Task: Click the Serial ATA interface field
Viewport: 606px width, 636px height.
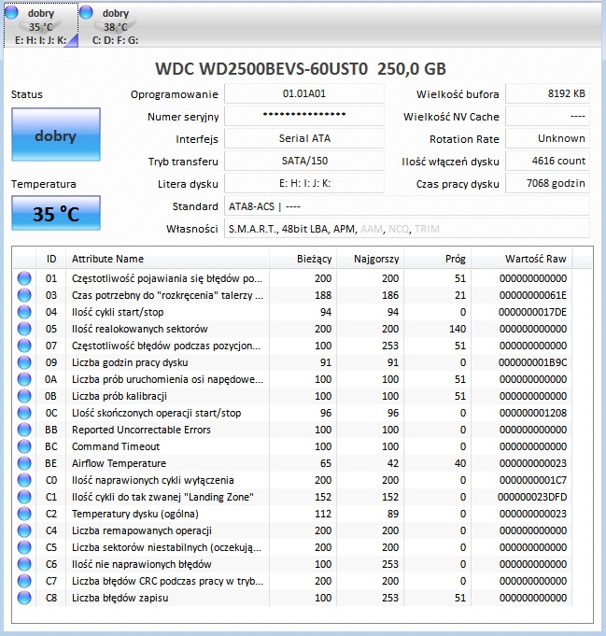Action: [x=304, y=138]
